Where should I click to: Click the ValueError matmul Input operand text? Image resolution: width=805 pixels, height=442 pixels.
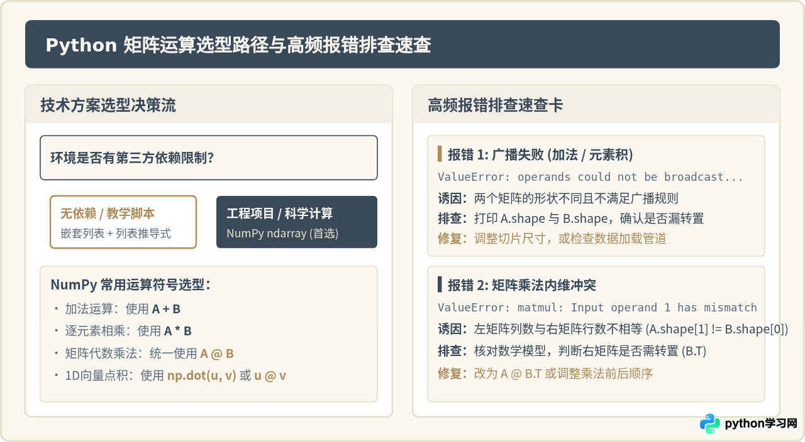click(x=597, y=308)
